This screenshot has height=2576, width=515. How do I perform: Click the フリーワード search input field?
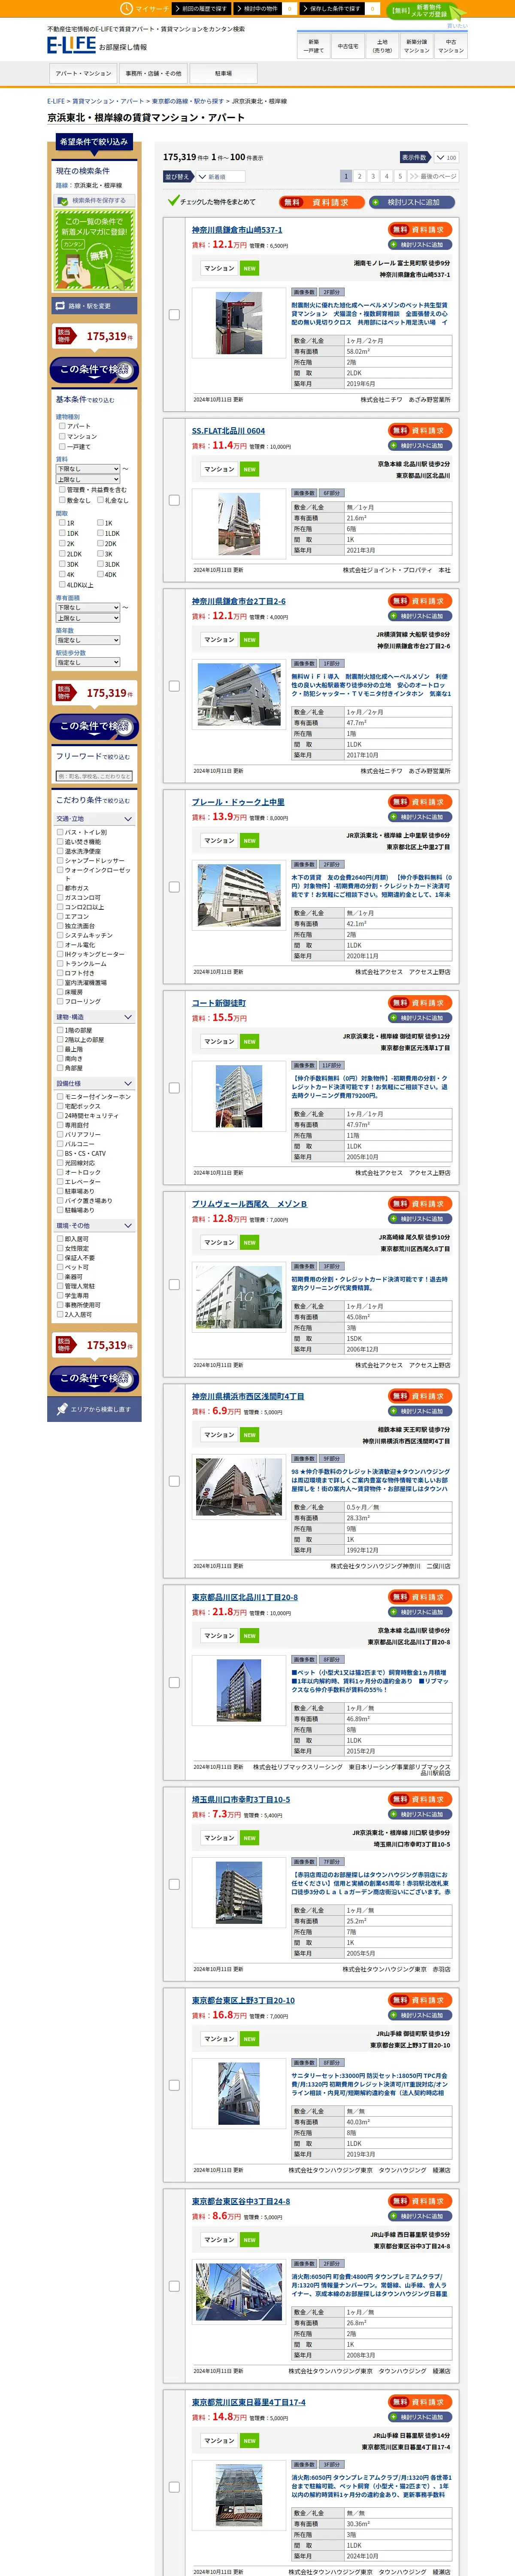tap(95, 776)
